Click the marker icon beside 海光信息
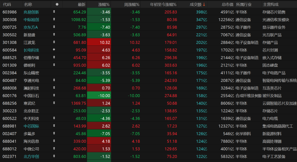This screenshot has width=297, height=162. tap(54, 141)
